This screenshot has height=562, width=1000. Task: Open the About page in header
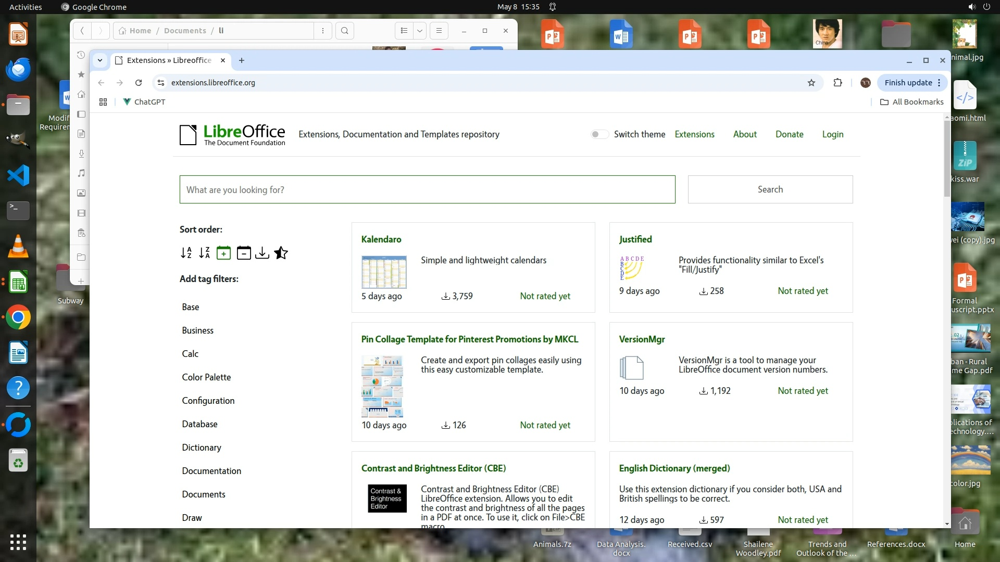click(745, 134)
